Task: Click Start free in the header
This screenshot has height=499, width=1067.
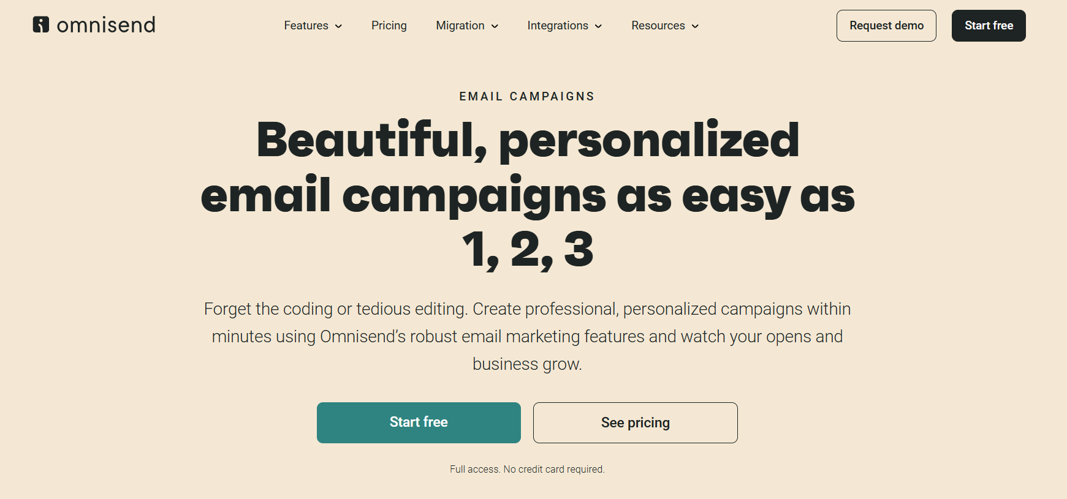Action: pos(988,26)
